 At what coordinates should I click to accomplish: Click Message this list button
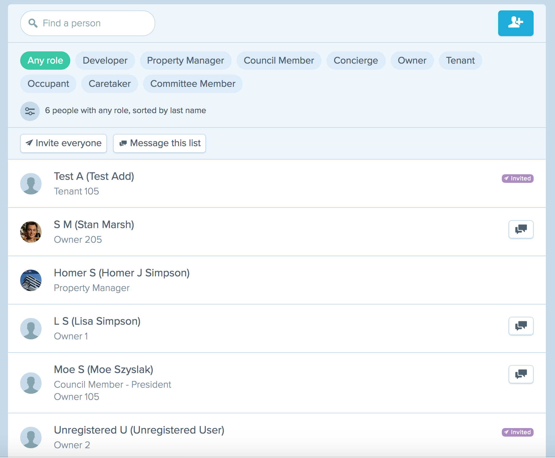(x=159, y=143)
